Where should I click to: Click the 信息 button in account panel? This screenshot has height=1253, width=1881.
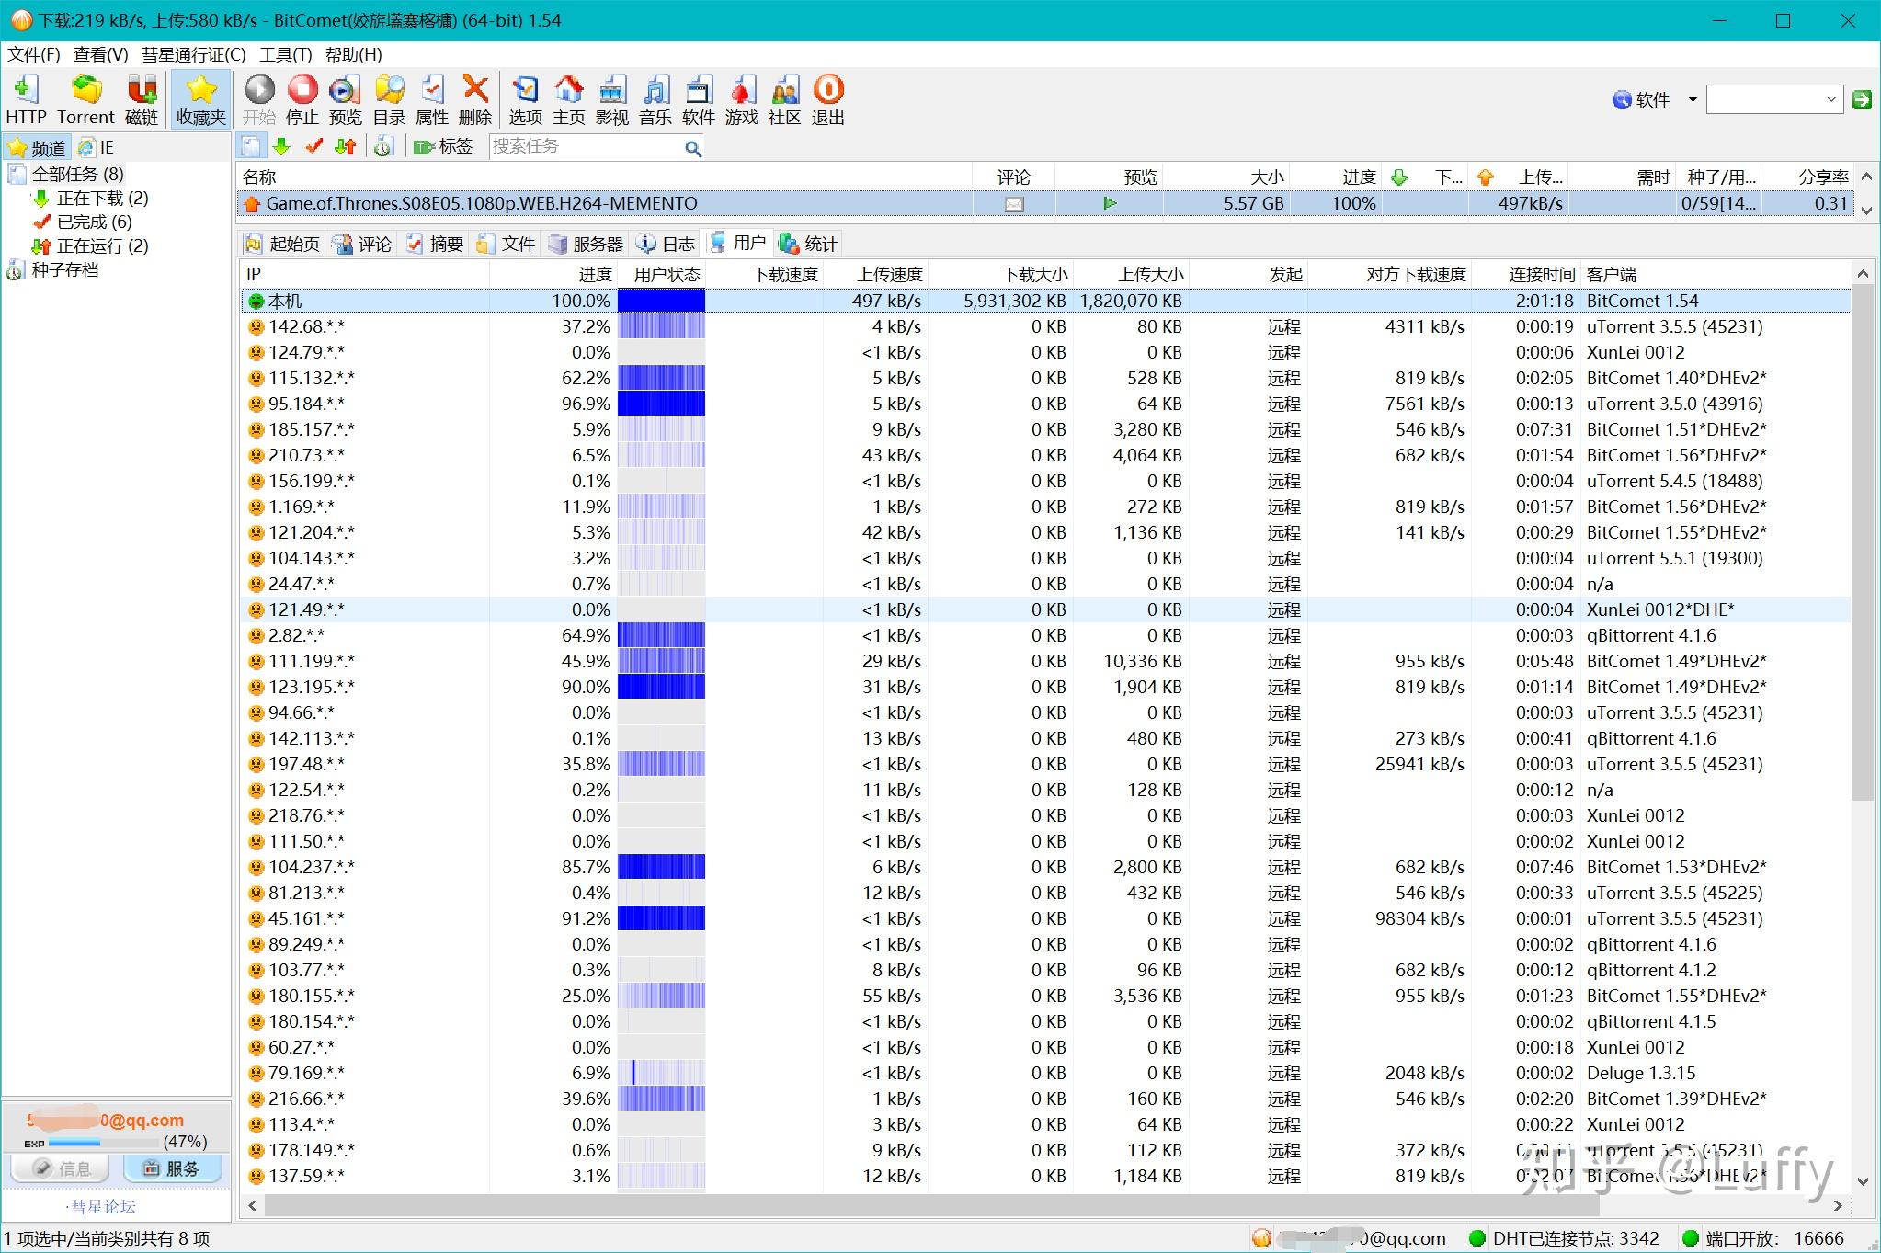pyautogui.click(x=61, y=1168)
